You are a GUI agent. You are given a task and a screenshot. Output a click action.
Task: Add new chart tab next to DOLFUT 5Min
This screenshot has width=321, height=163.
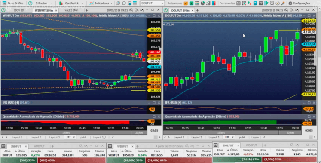[197, 10]
